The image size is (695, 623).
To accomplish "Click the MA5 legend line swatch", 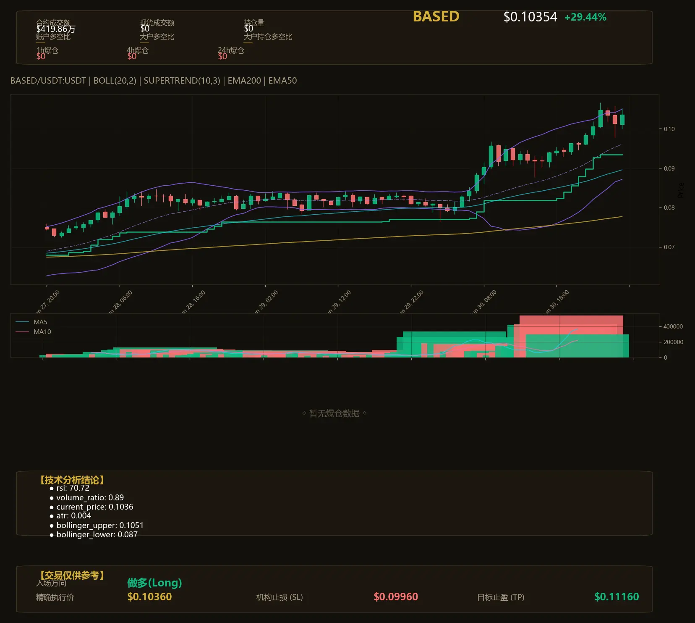I will tap(22, 322).
